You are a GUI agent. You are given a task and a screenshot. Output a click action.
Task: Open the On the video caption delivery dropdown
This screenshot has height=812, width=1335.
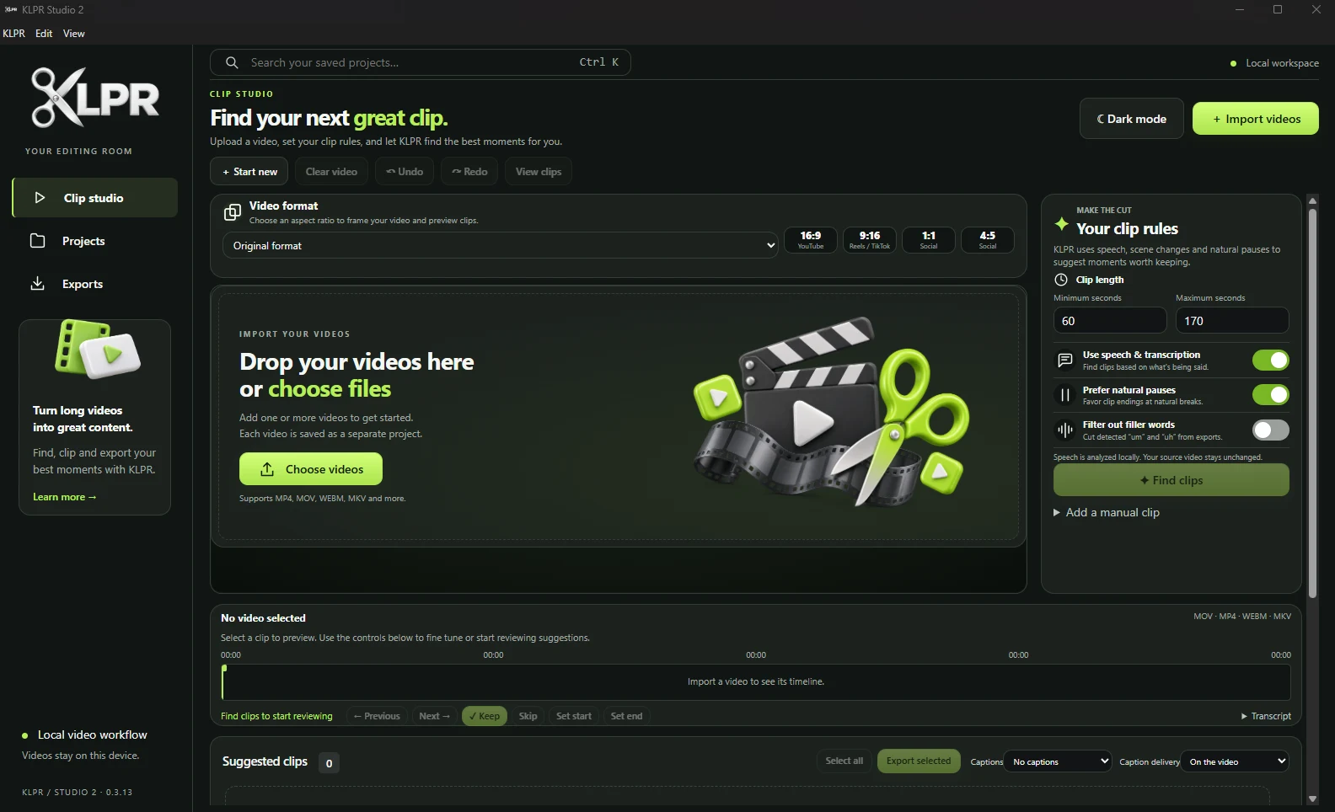click(1235, 761)
